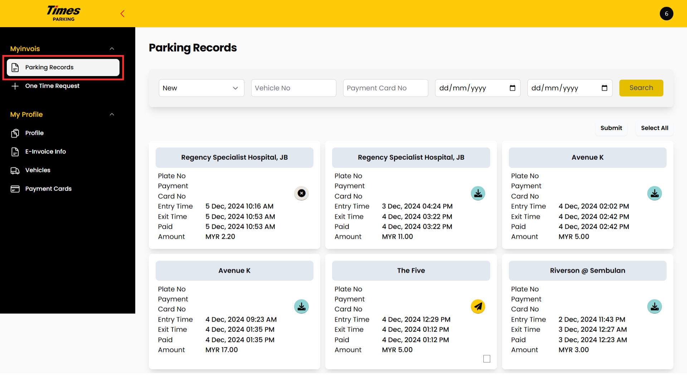Image resolution: width=687 pixels, height=386 pixels.
Task: Click entry time 3 Dec, 2024 04:24 PM
Action: click(x=417, y=206)
